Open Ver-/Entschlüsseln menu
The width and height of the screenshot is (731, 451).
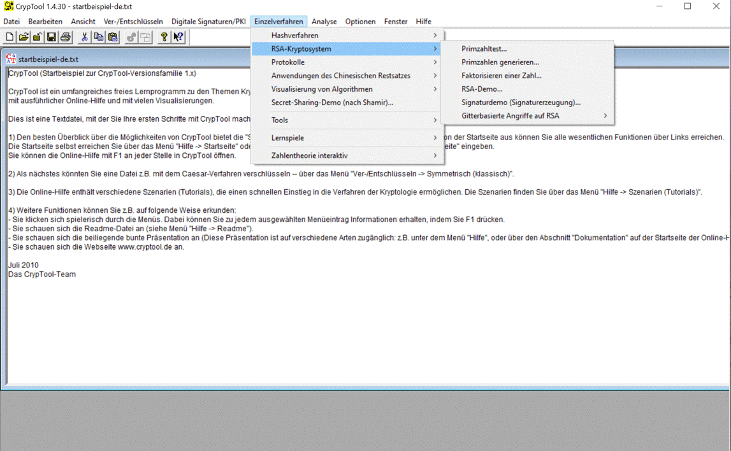tap(133, 22)
